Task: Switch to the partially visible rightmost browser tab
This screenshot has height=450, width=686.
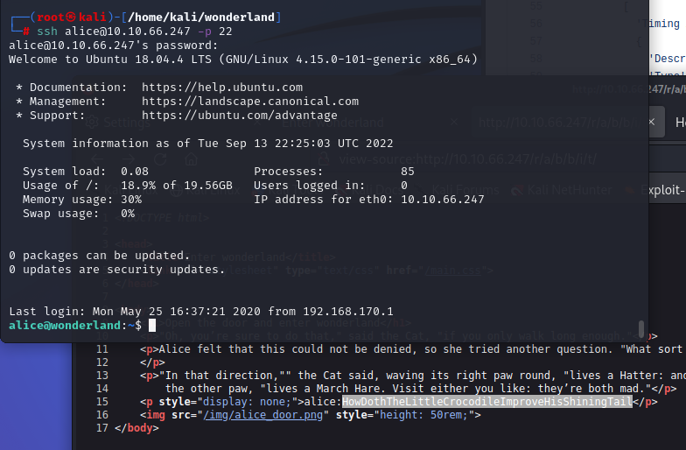Action: click(677, 123)
